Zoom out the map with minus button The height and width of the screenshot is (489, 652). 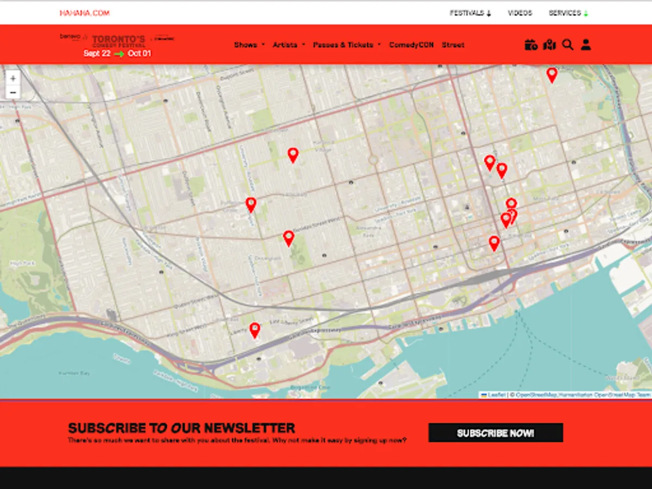13,92
